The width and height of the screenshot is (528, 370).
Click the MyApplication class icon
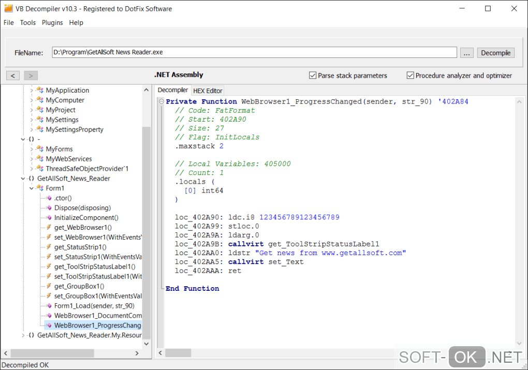click(40, 90)
